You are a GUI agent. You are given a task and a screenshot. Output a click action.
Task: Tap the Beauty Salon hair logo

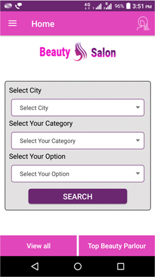(80, 52)
